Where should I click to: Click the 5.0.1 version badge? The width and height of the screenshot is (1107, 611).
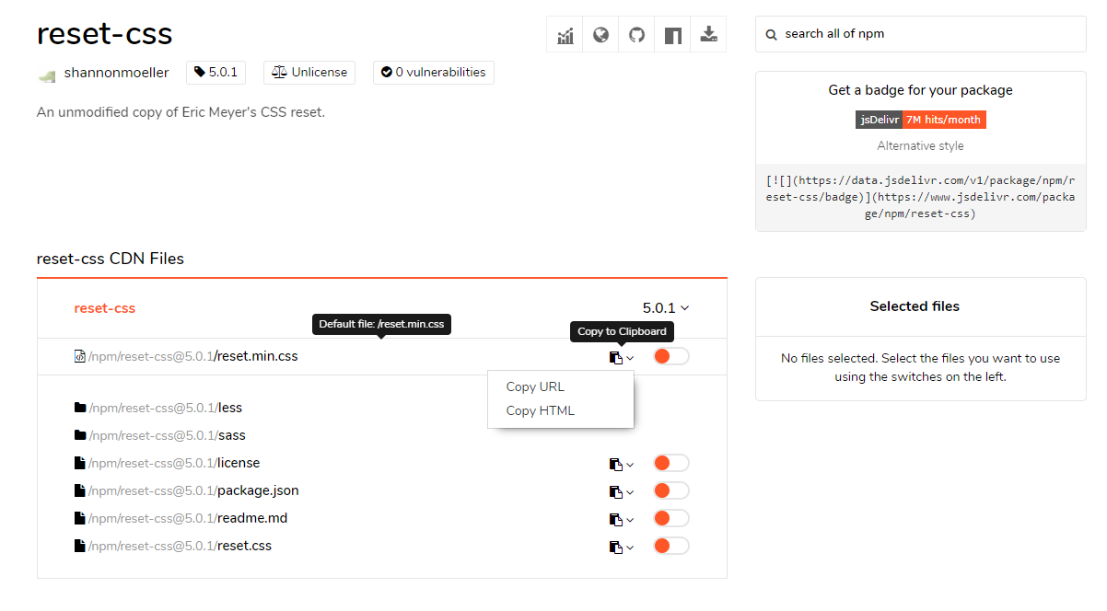216,72
